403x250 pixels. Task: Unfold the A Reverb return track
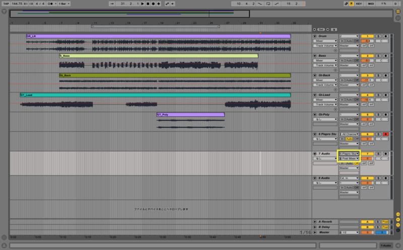315,222
